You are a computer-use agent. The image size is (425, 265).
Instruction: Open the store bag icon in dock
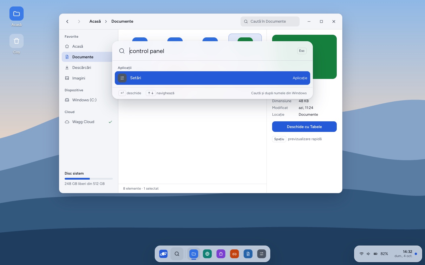(221, 254)
